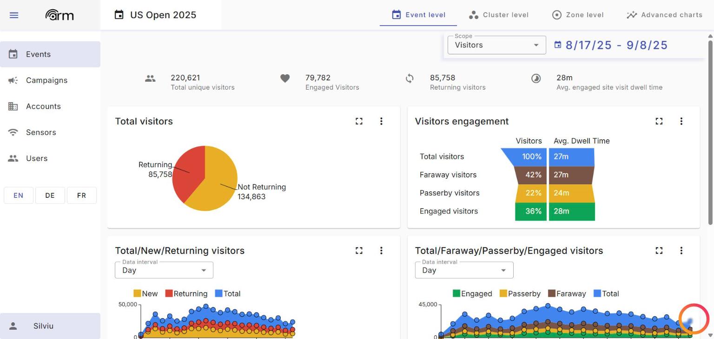
Task: Open Total/Faraway/Passerby/Engaged options menu
Action: [681, 250]
